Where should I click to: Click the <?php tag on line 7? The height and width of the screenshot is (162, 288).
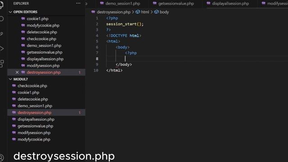[131, 53]
